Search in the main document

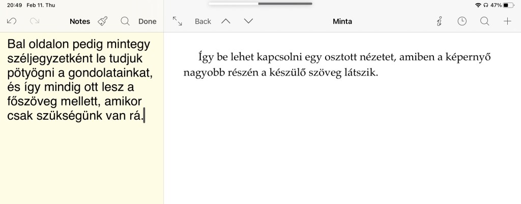pos(484,21)
